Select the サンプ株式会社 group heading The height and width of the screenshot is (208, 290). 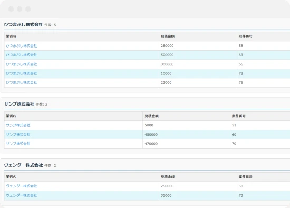point(19,104)
